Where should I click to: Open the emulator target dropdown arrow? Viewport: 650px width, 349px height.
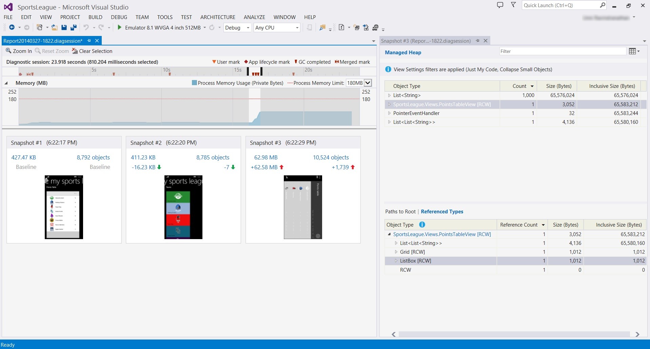205,27
